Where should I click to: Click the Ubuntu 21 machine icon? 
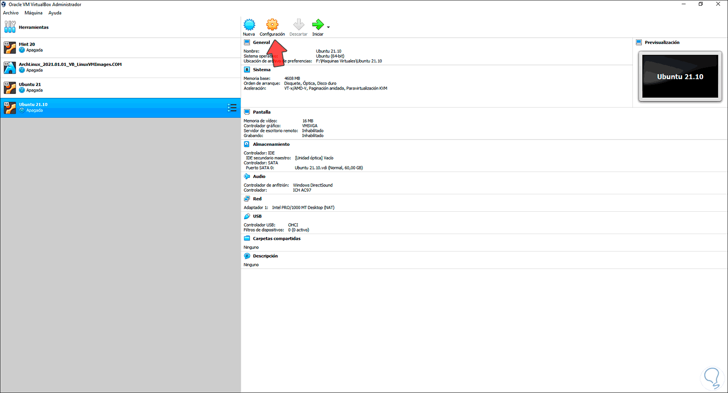tap(10, 87)
